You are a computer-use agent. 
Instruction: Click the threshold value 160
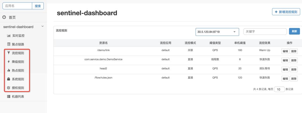pos(240,50)
